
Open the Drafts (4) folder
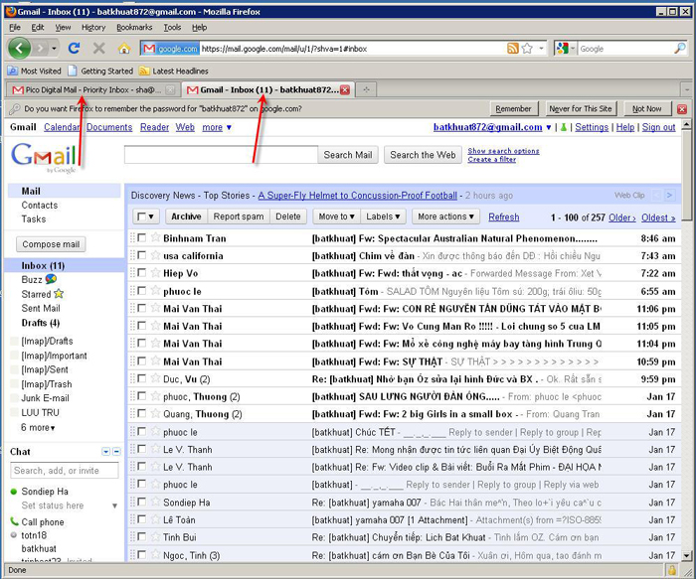tap(41, 323)
